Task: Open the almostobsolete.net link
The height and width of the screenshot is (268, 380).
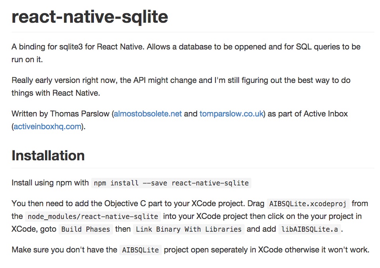Action: click(148, 114)
